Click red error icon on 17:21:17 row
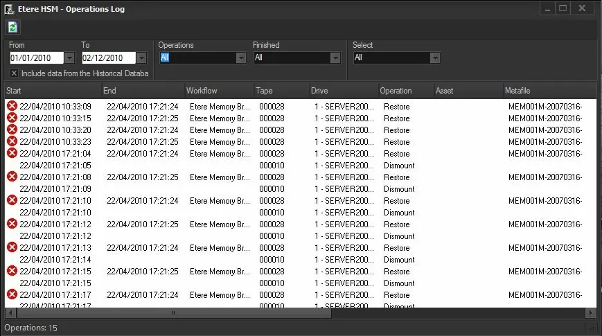602x336 pixels. 12,294
